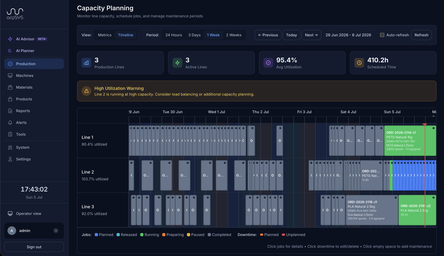Viewport: 444px width, 256px height.
Task: Click the Products bag icon
Action: pos(10,99)
